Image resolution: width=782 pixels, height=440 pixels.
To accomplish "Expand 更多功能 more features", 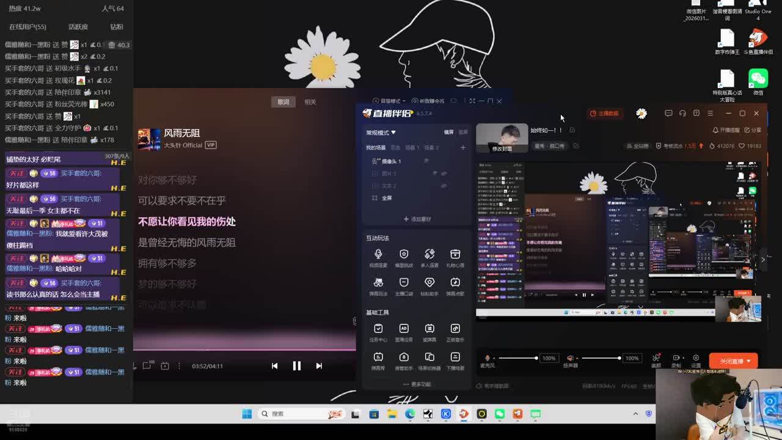I will 417,384.
